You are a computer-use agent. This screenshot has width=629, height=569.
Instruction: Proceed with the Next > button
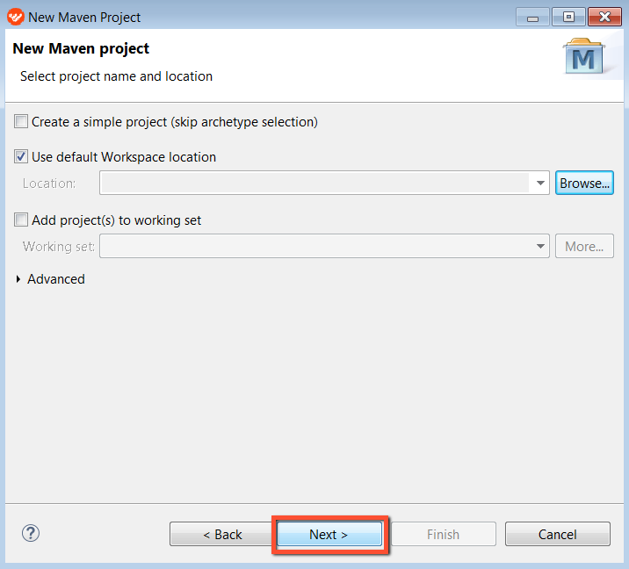pyautogui.click(x=329, y=534)
